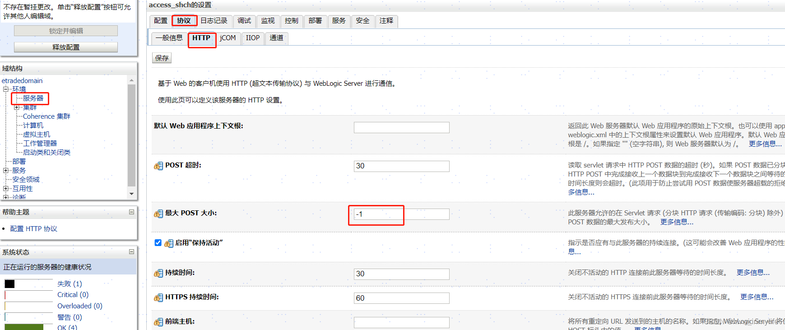The width and height of the screenshot is (785, 330).
Task: Open the Overloaded (0) status link
Action: click(x=80, y=306)
